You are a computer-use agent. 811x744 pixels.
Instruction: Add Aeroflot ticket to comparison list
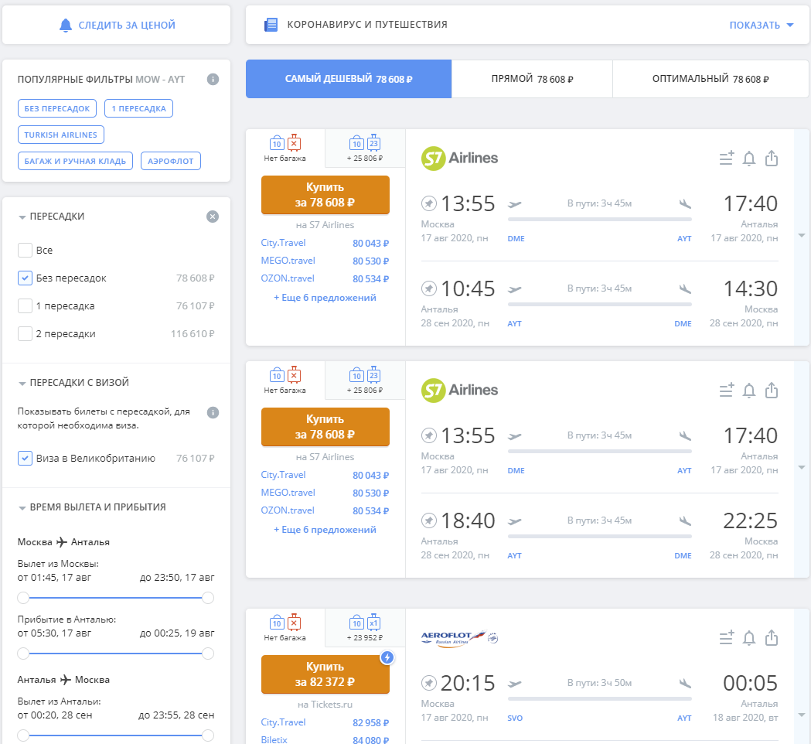[x=727, y=637]
